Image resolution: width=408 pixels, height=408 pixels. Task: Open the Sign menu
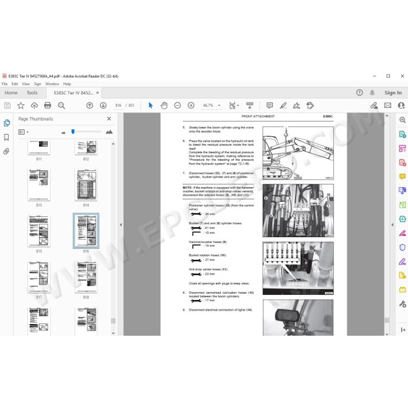37,84
